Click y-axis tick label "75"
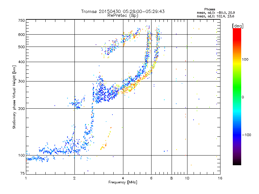 (x=23, y=173)
